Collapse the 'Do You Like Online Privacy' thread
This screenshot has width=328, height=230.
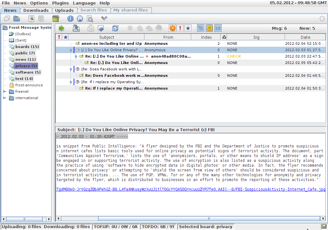pos(71,50)
